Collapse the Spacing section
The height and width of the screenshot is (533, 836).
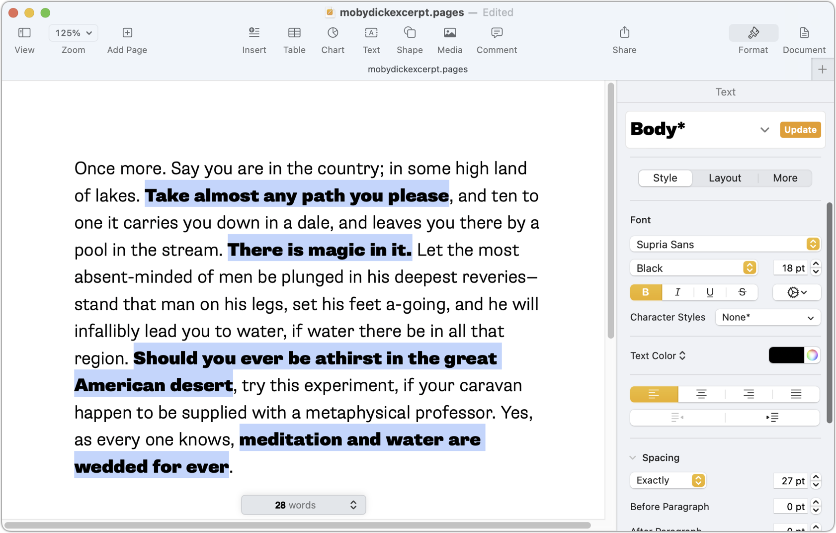pyautogui.click(x=633, y=457)
